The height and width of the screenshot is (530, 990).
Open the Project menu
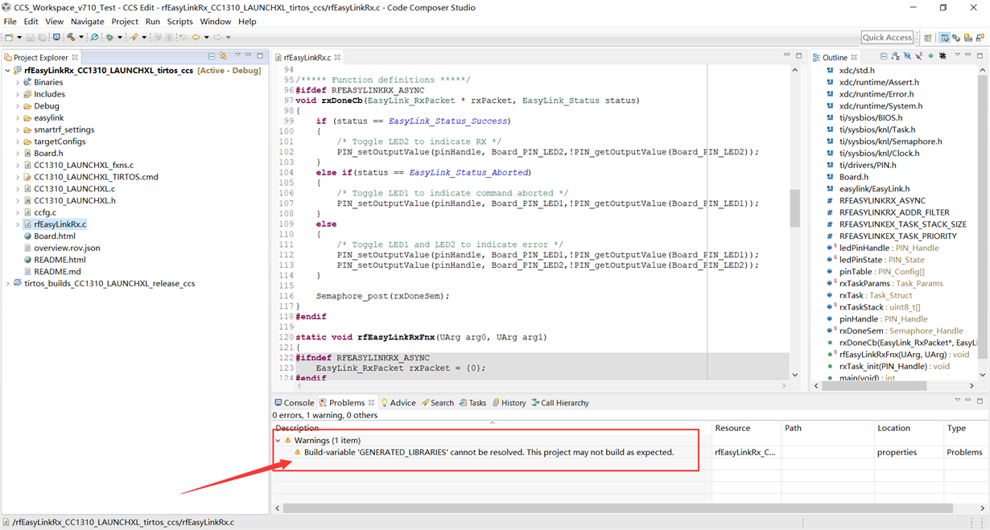(125, 22)
